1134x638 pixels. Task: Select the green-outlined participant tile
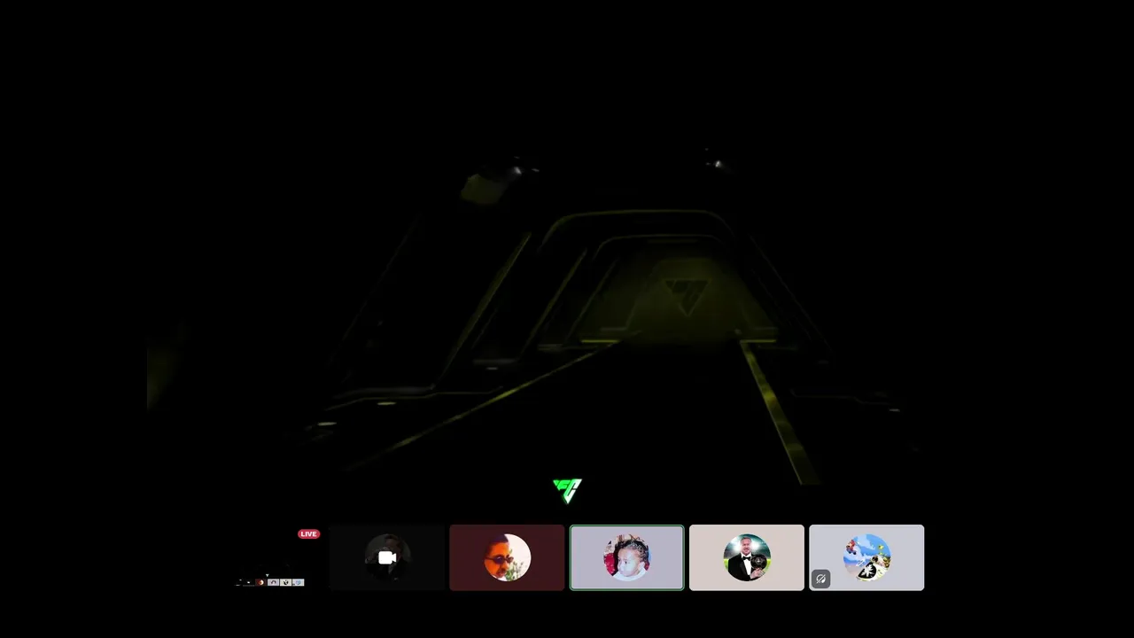[x=627, y=557]
